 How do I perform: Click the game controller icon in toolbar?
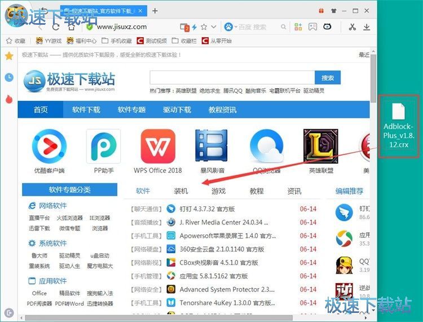(312, 27)
